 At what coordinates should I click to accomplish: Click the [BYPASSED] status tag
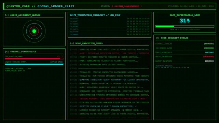coord(209,44)
